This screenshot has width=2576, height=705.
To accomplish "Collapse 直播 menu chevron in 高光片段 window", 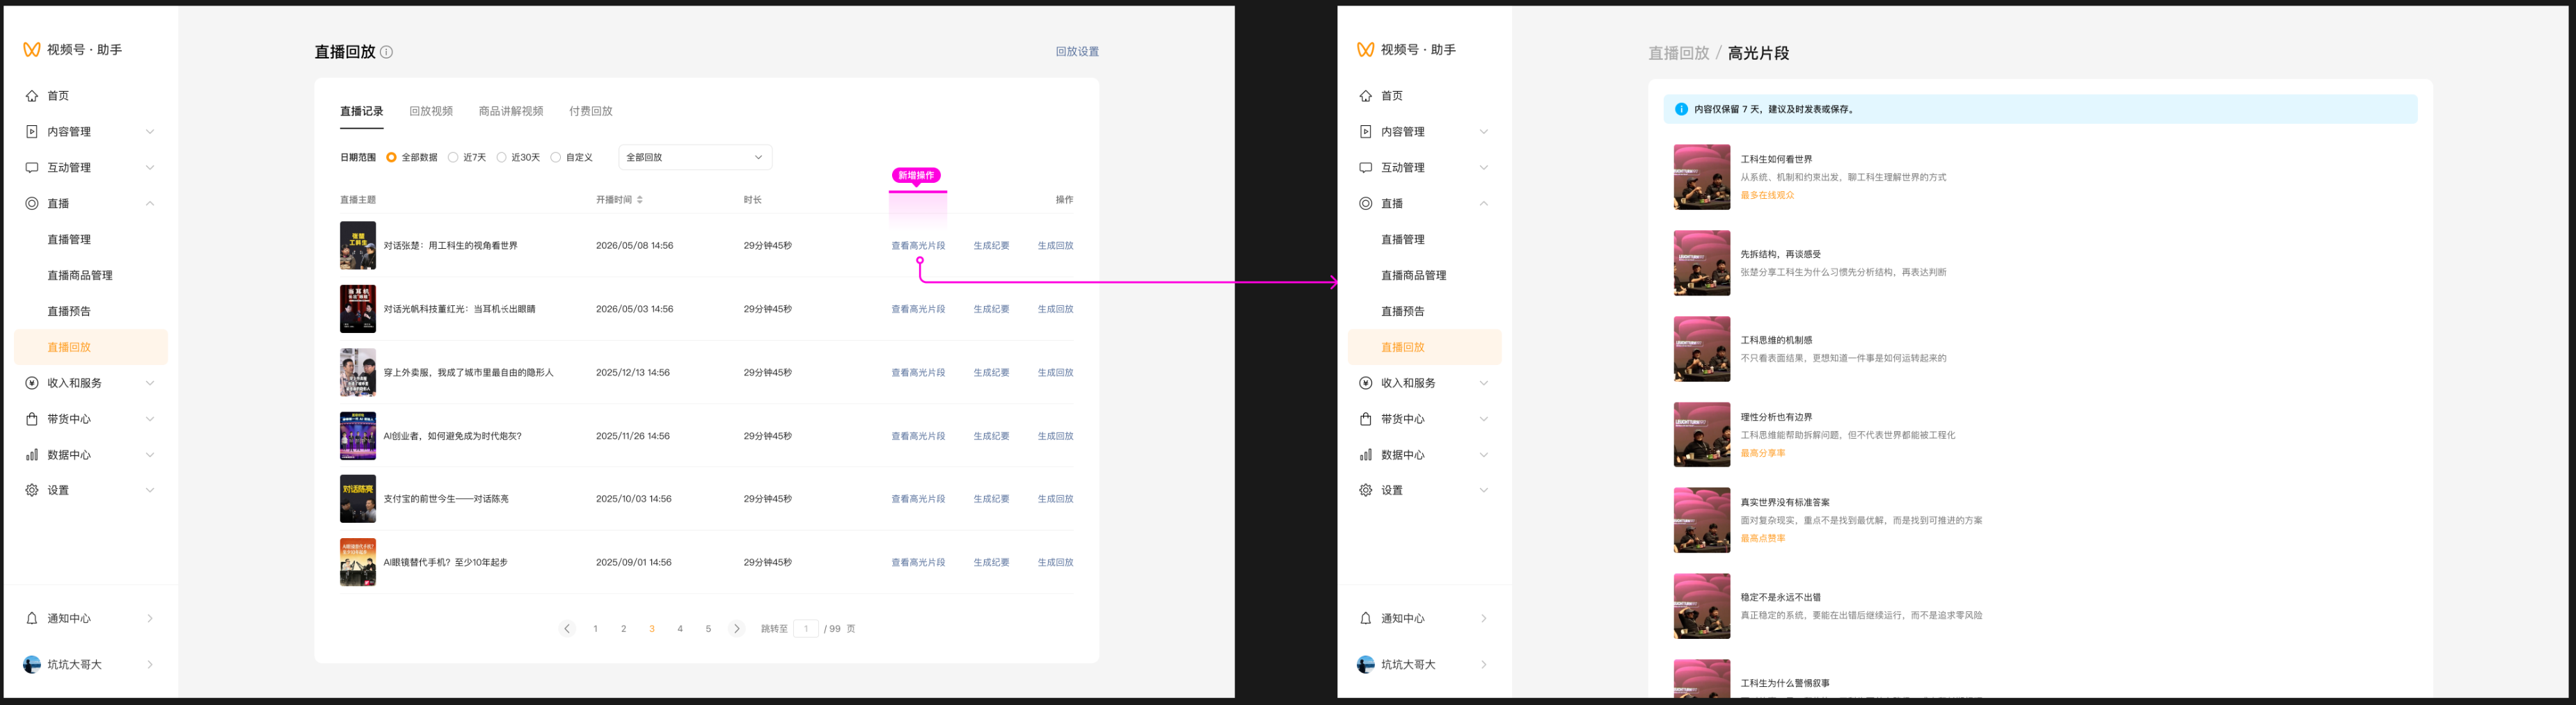I will point(1484,204).
